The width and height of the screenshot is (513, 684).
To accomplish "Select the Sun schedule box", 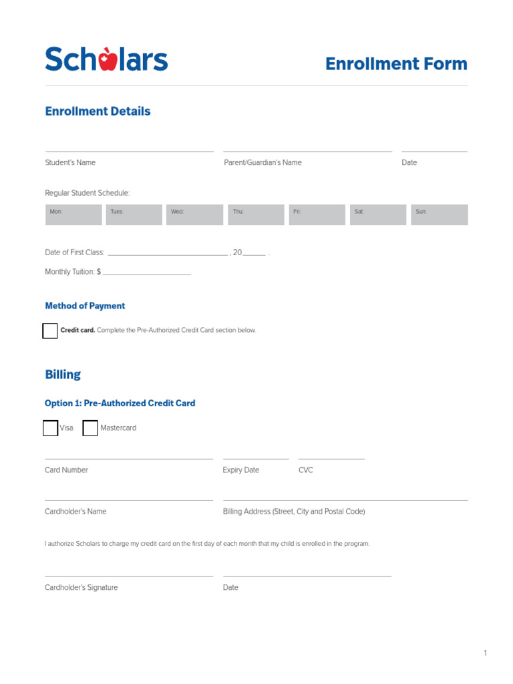I will pyautogui.click(x=440, y=214).
